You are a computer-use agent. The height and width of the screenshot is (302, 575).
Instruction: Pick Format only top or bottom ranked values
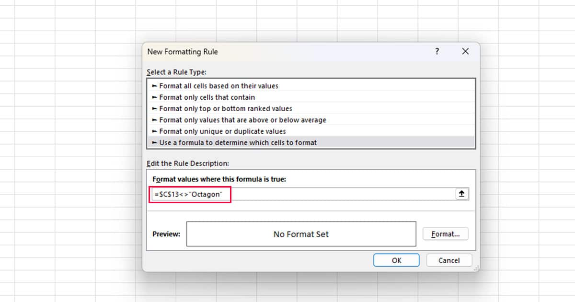(225, 109)
